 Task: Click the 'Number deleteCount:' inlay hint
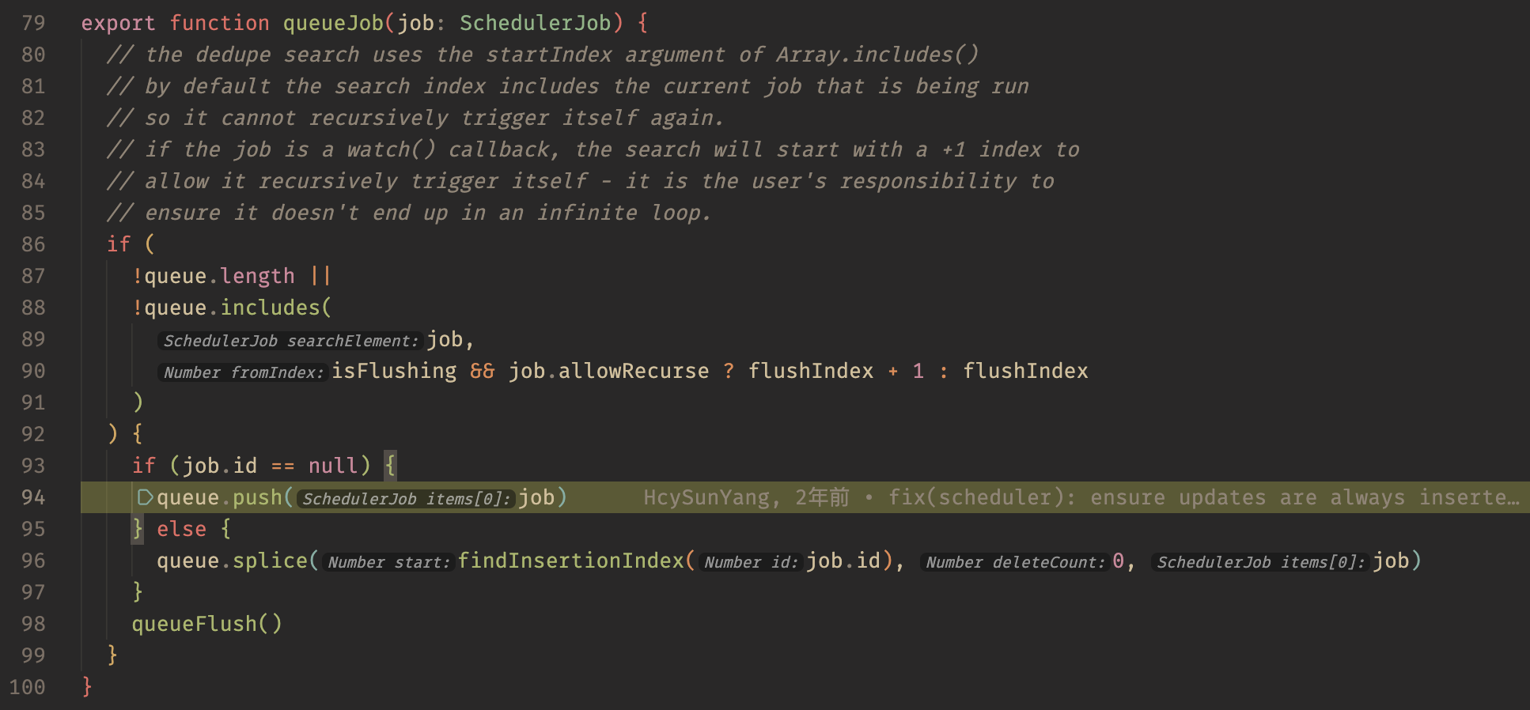[x=1015, y=562]
